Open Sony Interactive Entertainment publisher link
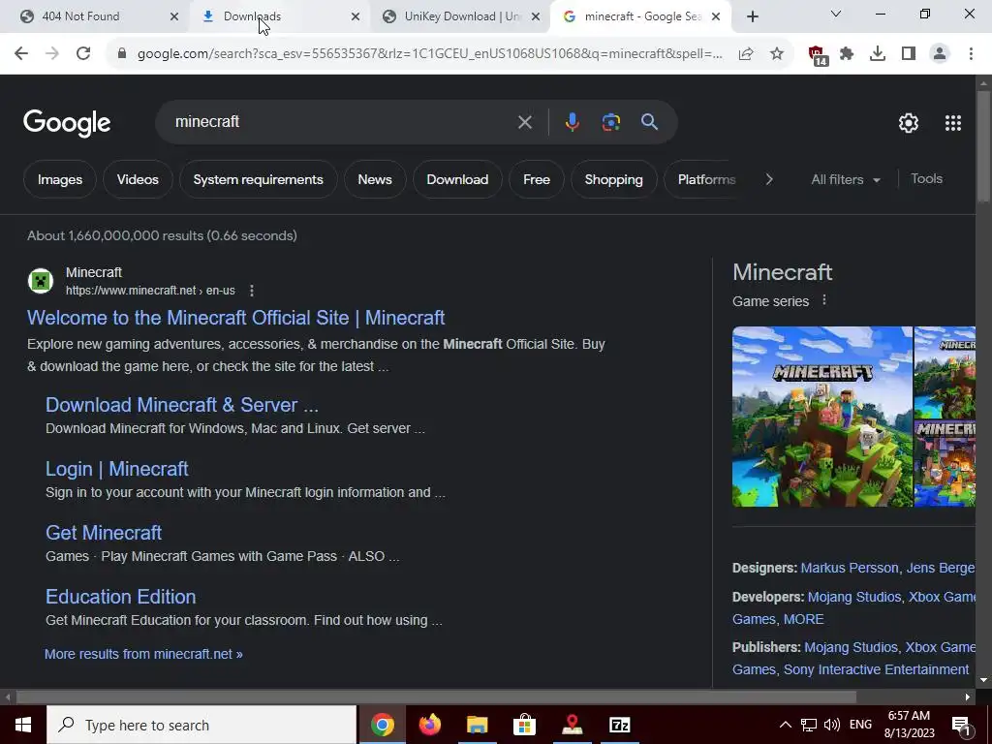The width and height of the screenshot is (992, 744). click(x=876, y=669)
